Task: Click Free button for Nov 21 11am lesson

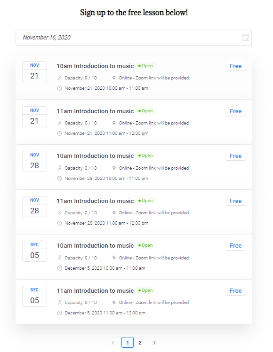Action: tap(235, 111)
